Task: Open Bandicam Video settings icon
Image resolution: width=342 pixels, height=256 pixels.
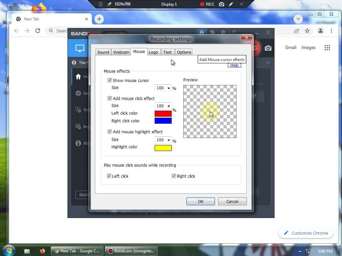Action: click(x=78, y=110)
